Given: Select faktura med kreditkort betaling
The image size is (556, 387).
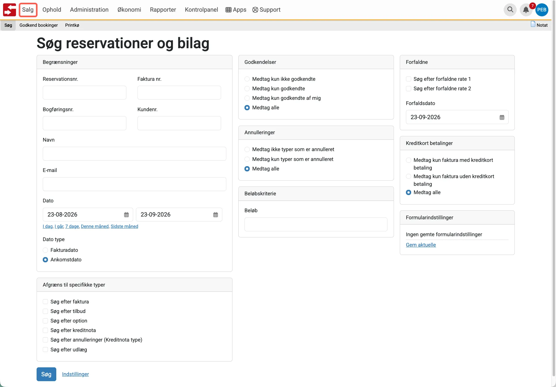Looking at the screenshot, I should click(408, 160).
